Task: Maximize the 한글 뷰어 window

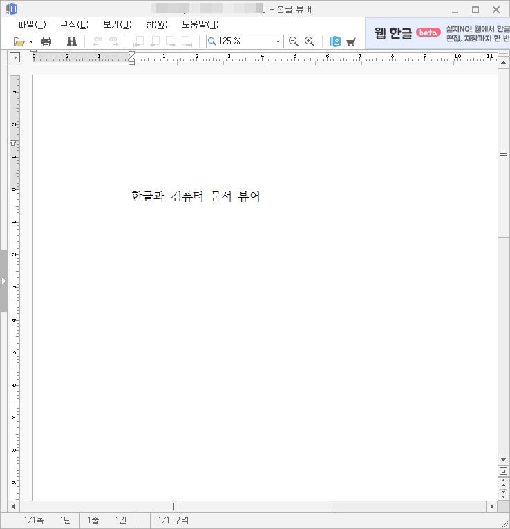Action: click(x=475, y=10)
